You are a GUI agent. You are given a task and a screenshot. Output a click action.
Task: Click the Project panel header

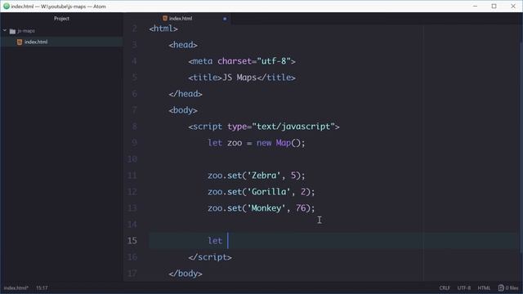[61, 18]
